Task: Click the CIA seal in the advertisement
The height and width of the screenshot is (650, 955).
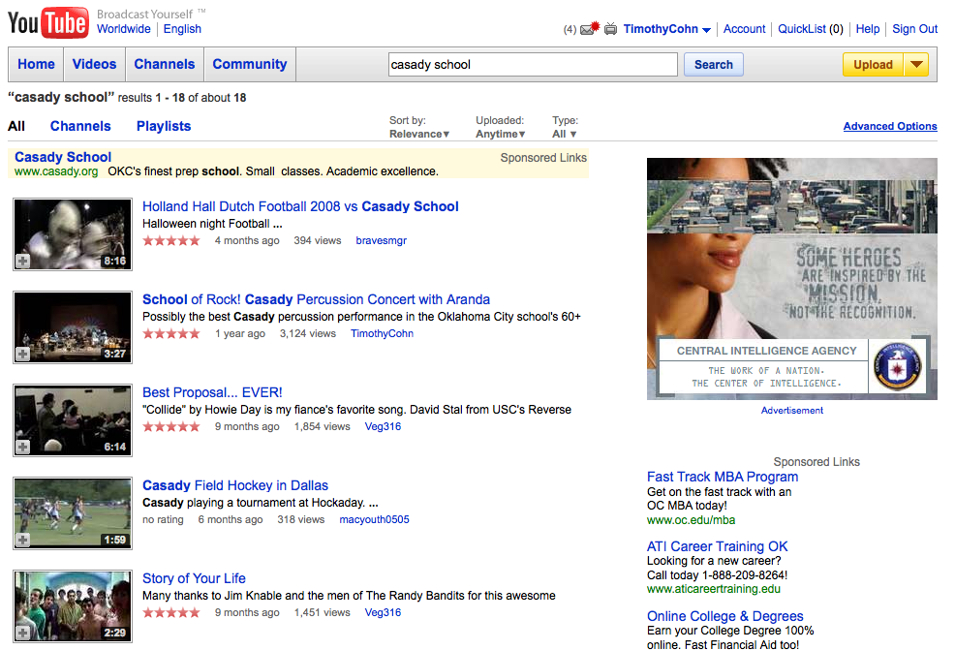Action: (896, 366)
